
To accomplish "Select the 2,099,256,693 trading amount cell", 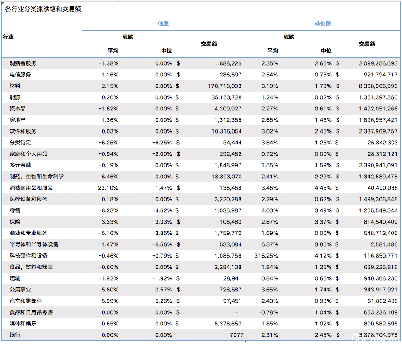I will tap(378, 63).
